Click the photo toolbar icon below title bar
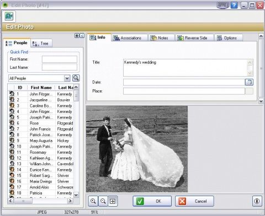Screen dimensions: 265x216 click(9, 17)
